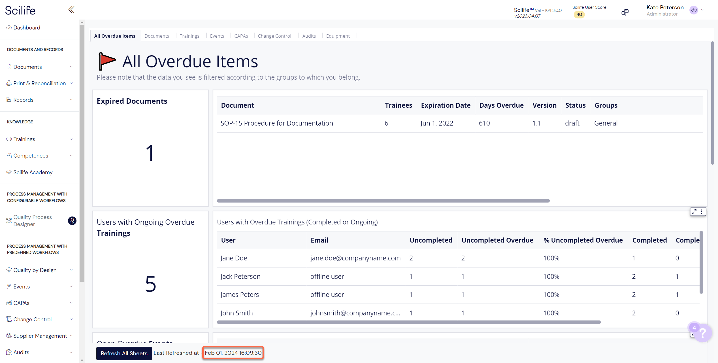Open the user account dropdown arrow
Viewport: 718px width, 363px height.
tap(702, 10)
